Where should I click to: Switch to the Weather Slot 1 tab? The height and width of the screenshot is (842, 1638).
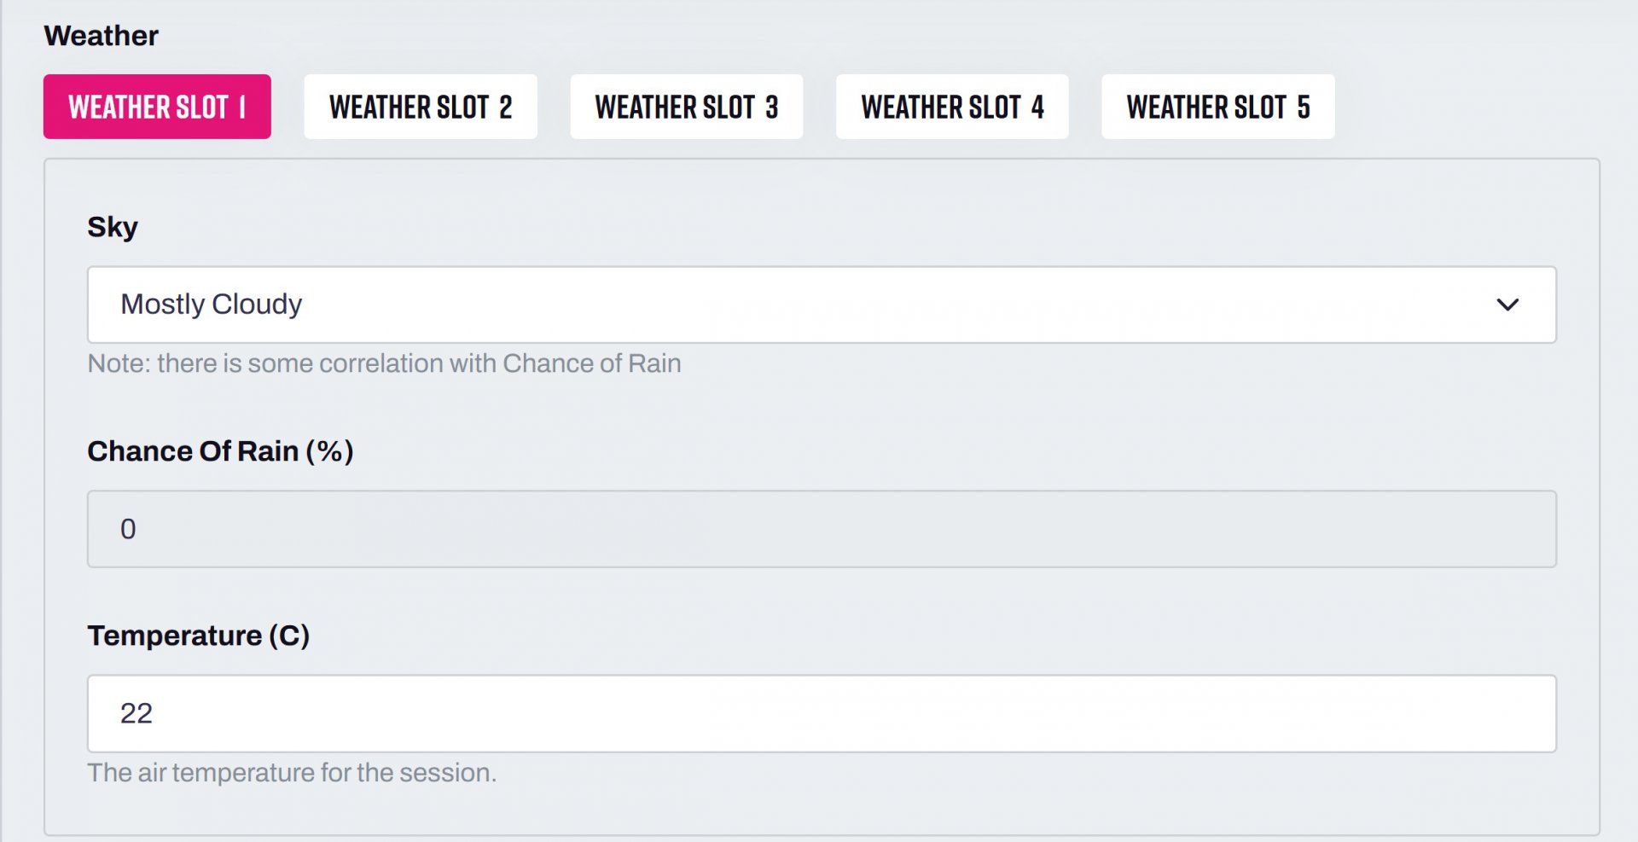(x=157, y=107)
